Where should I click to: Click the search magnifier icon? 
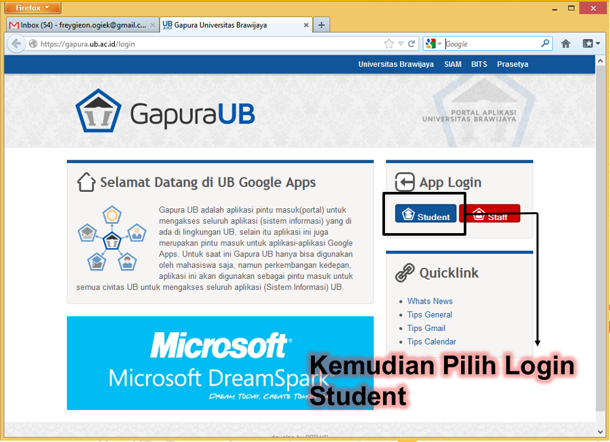coord(545,43)
